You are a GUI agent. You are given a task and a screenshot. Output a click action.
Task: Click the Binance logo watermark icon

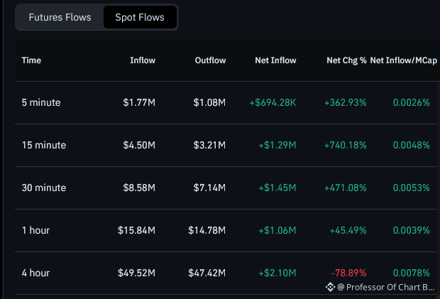330,287
